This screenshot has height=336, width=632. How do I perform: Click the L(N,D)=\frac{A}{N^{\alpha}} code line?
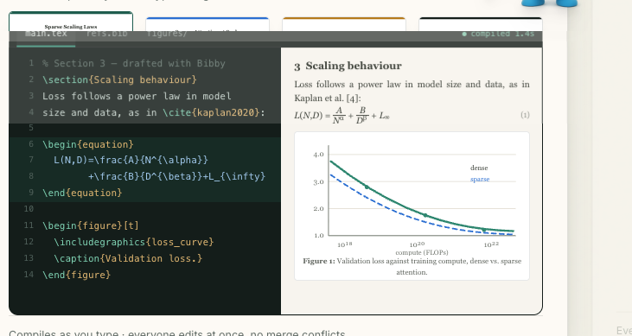131,160
